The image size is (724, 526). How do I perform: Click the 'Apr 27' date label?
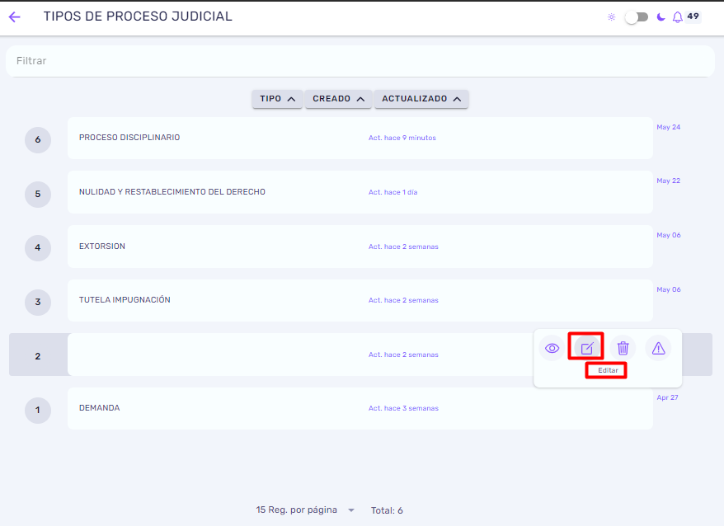coord(667,397)
